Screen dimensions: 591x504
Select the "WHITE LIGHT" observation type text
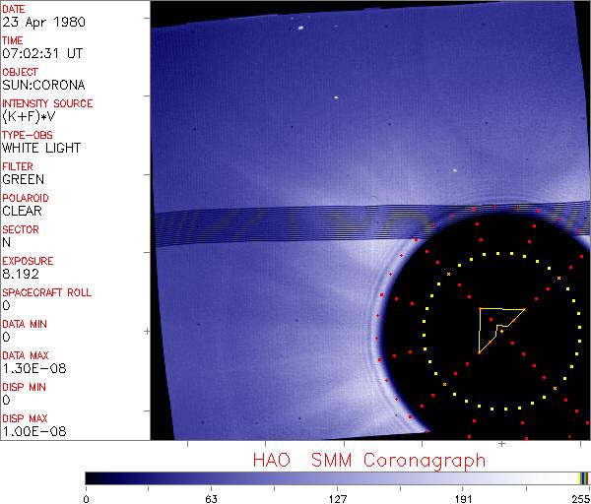click(x=41, y=149)
